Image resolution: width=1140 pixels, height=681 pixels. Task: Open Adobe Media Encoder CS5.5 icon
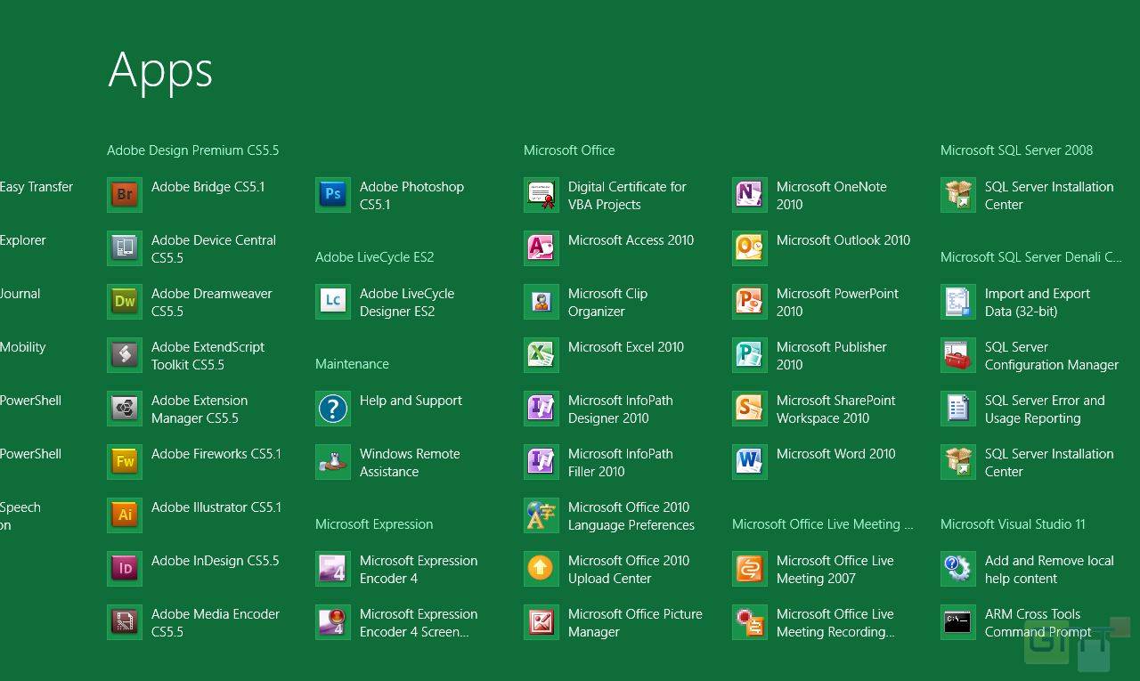[125, 622]
